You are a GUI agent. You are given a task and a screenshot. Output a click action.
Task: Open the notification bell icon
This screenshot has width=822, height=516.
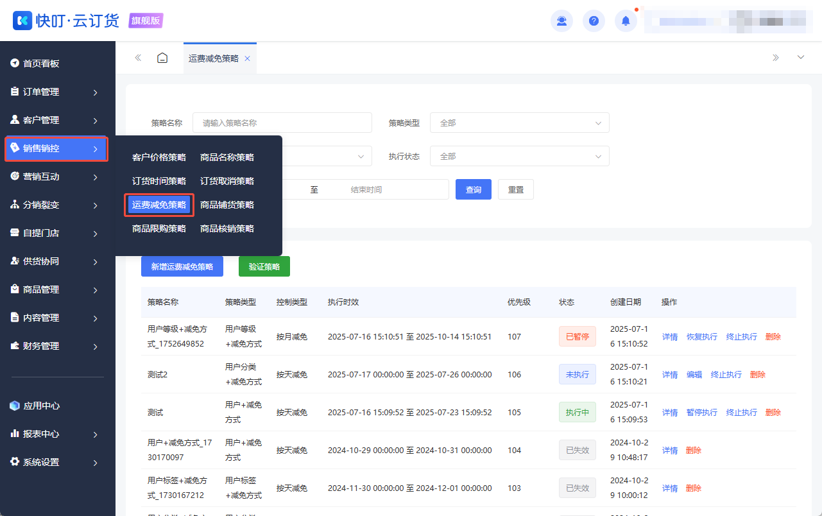[x=626, y=21]
